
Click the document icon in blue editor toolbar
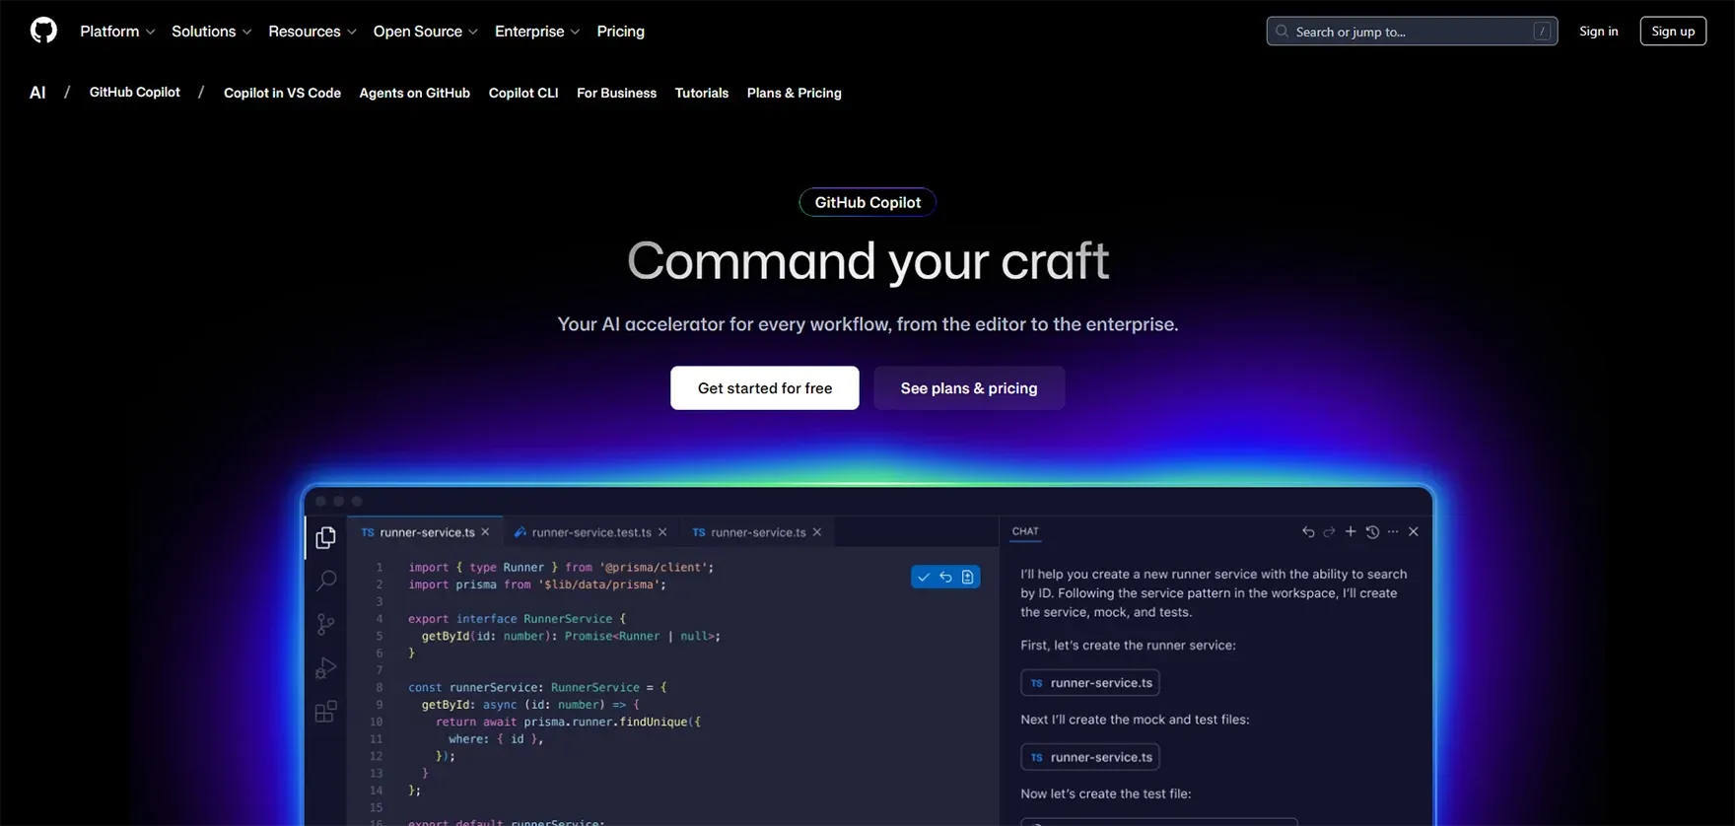pyautogui.click(x=968, y=577)
